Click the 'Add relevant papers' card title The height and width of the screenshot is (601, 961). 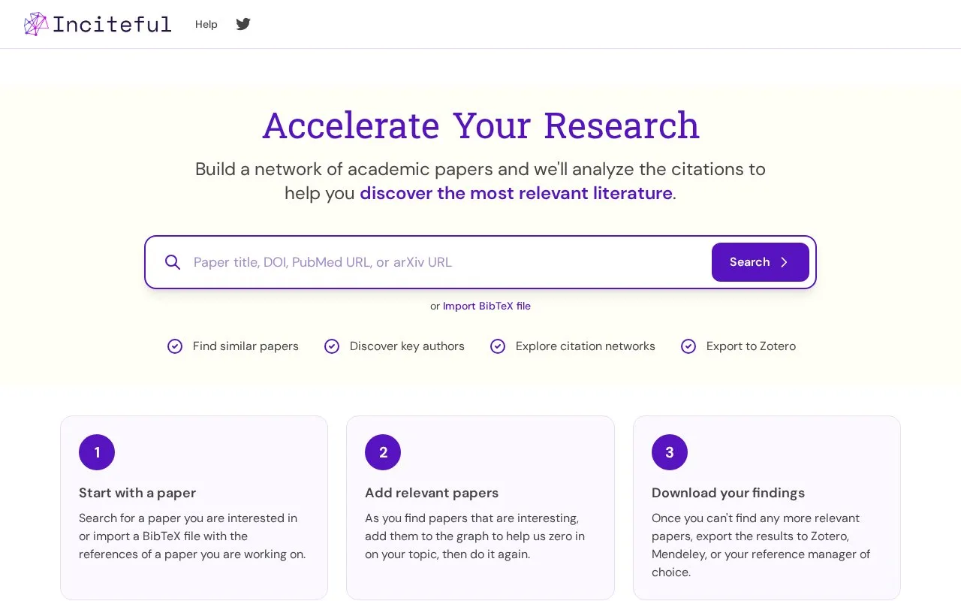pyautogui.click(x=432, y=493)
